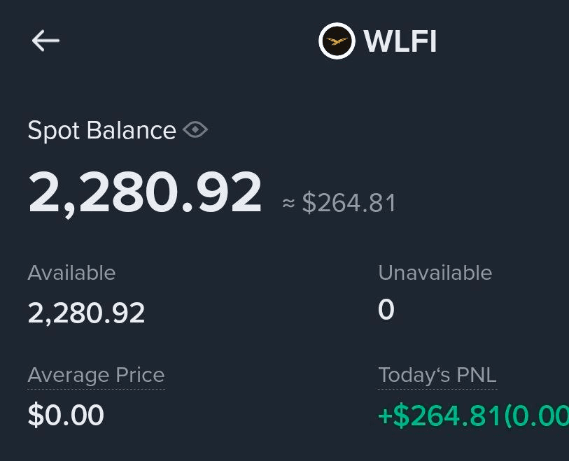Click the WLFI coin logo

[337, 41]
